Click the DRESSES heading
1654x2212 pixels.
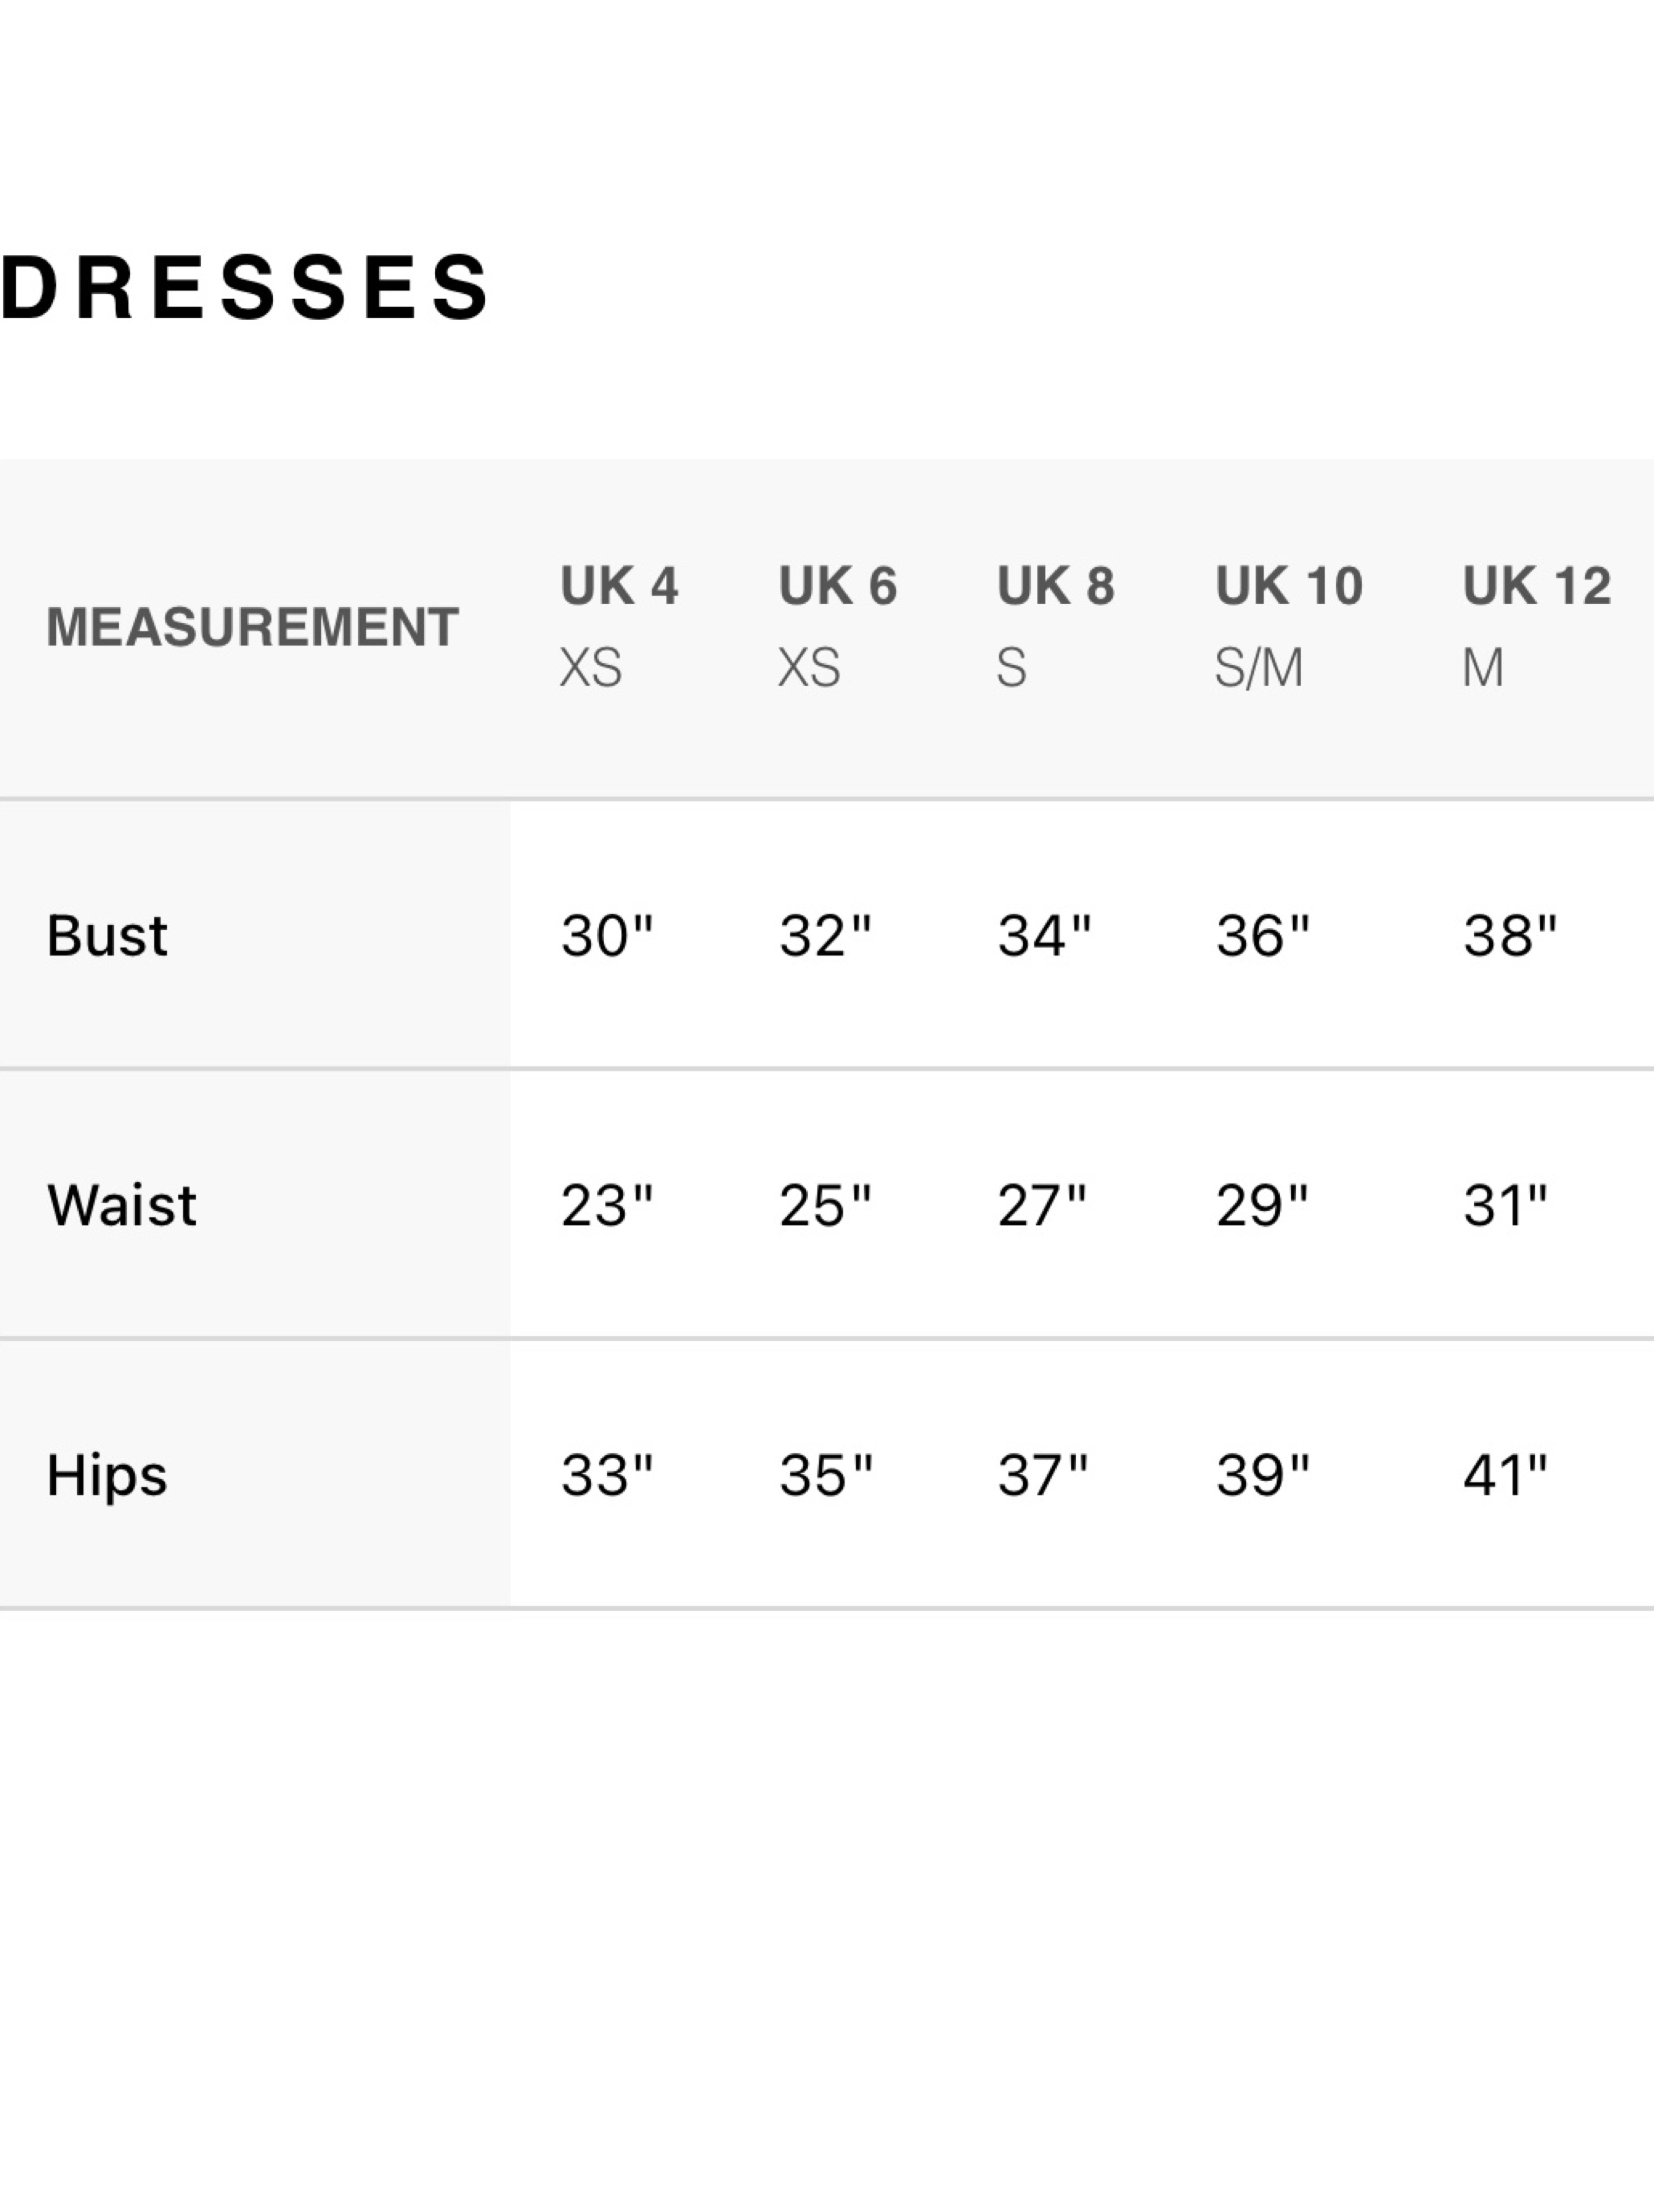pos(245,287)
